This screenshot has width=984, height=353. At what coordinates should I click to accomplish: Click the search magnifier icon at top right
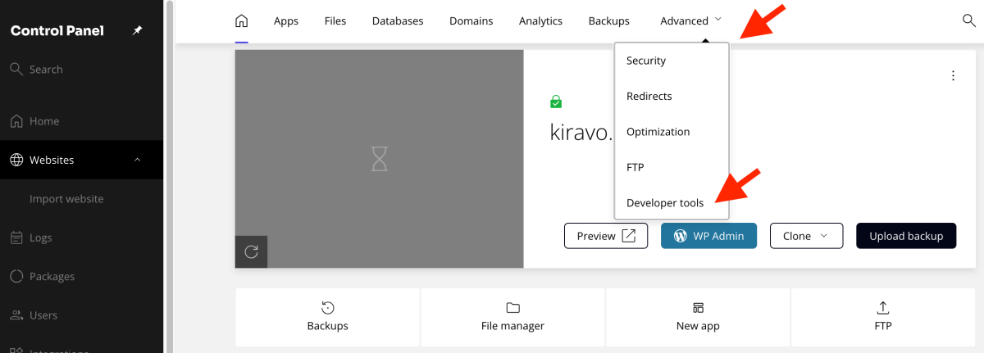click(x=968, y=21)
